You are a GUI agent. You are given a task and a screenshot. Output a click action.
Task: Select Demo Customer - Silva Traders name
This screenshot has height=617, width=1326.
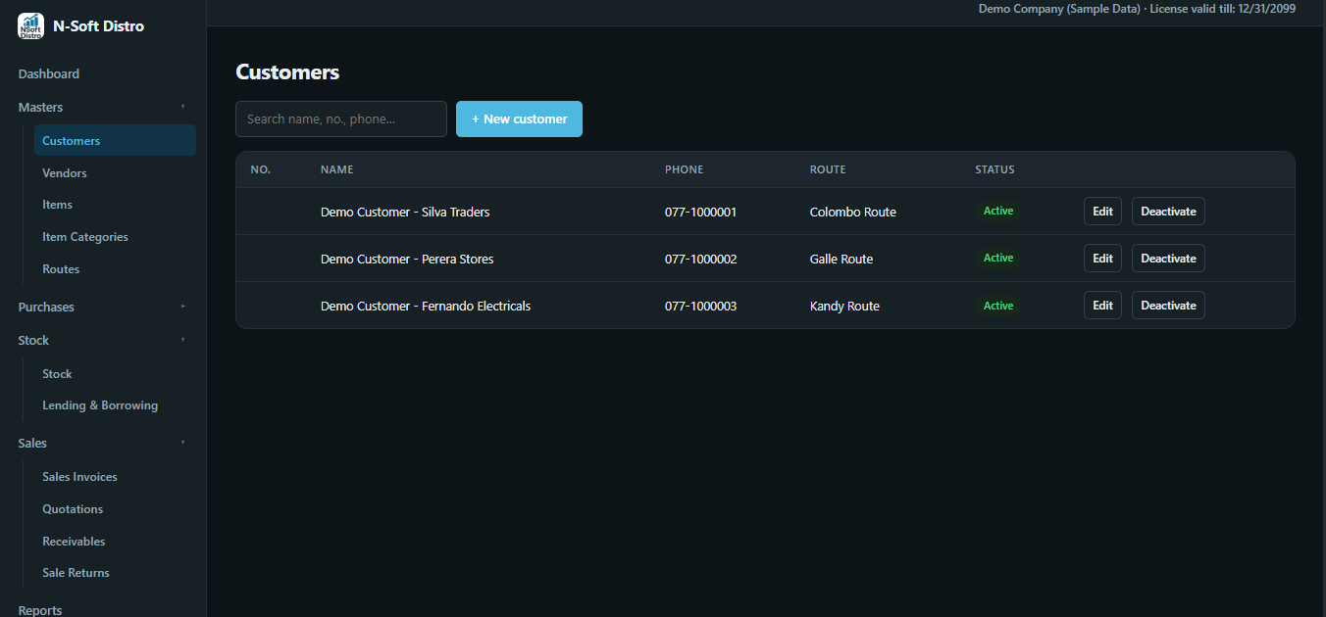(405, 212)
